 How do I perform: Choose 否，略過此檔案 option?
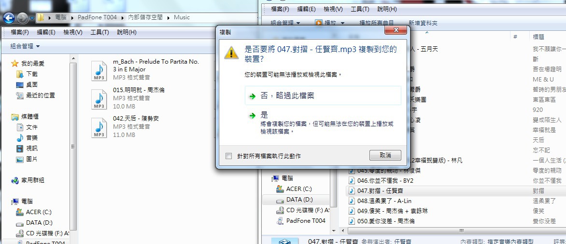(x=323, y=95)
